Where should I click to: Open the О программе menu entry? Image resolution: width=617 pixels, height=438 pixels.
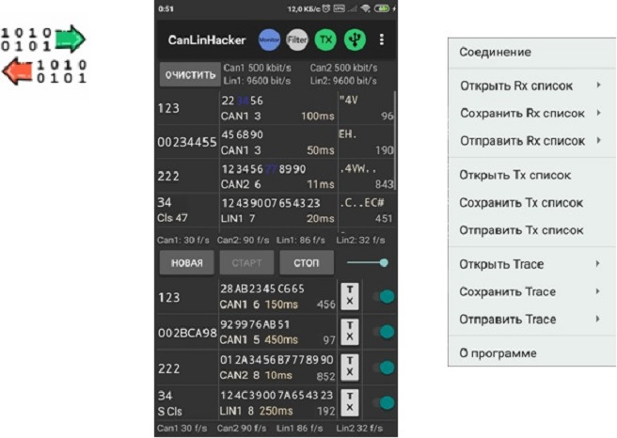(x=532, y=352)
